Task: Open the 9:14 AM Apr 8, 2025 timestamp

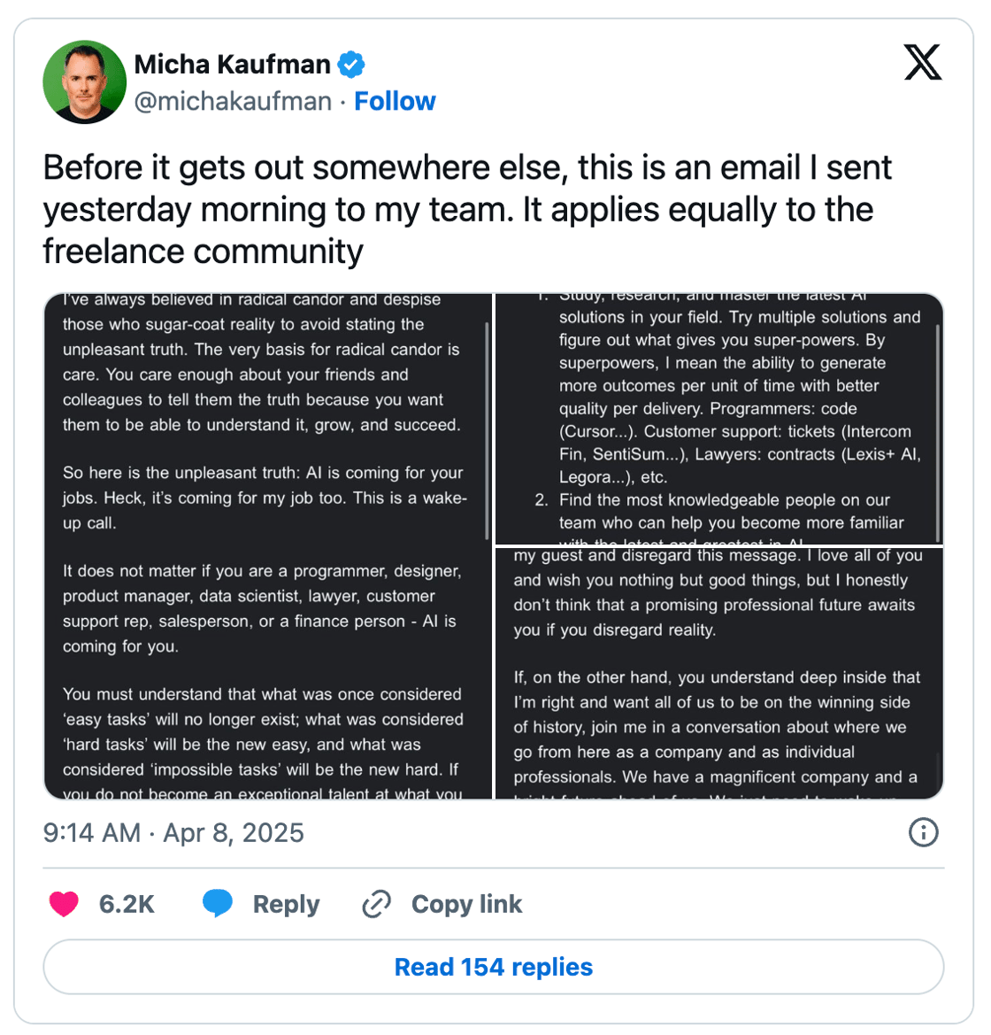Action: [x=173, y=833]
